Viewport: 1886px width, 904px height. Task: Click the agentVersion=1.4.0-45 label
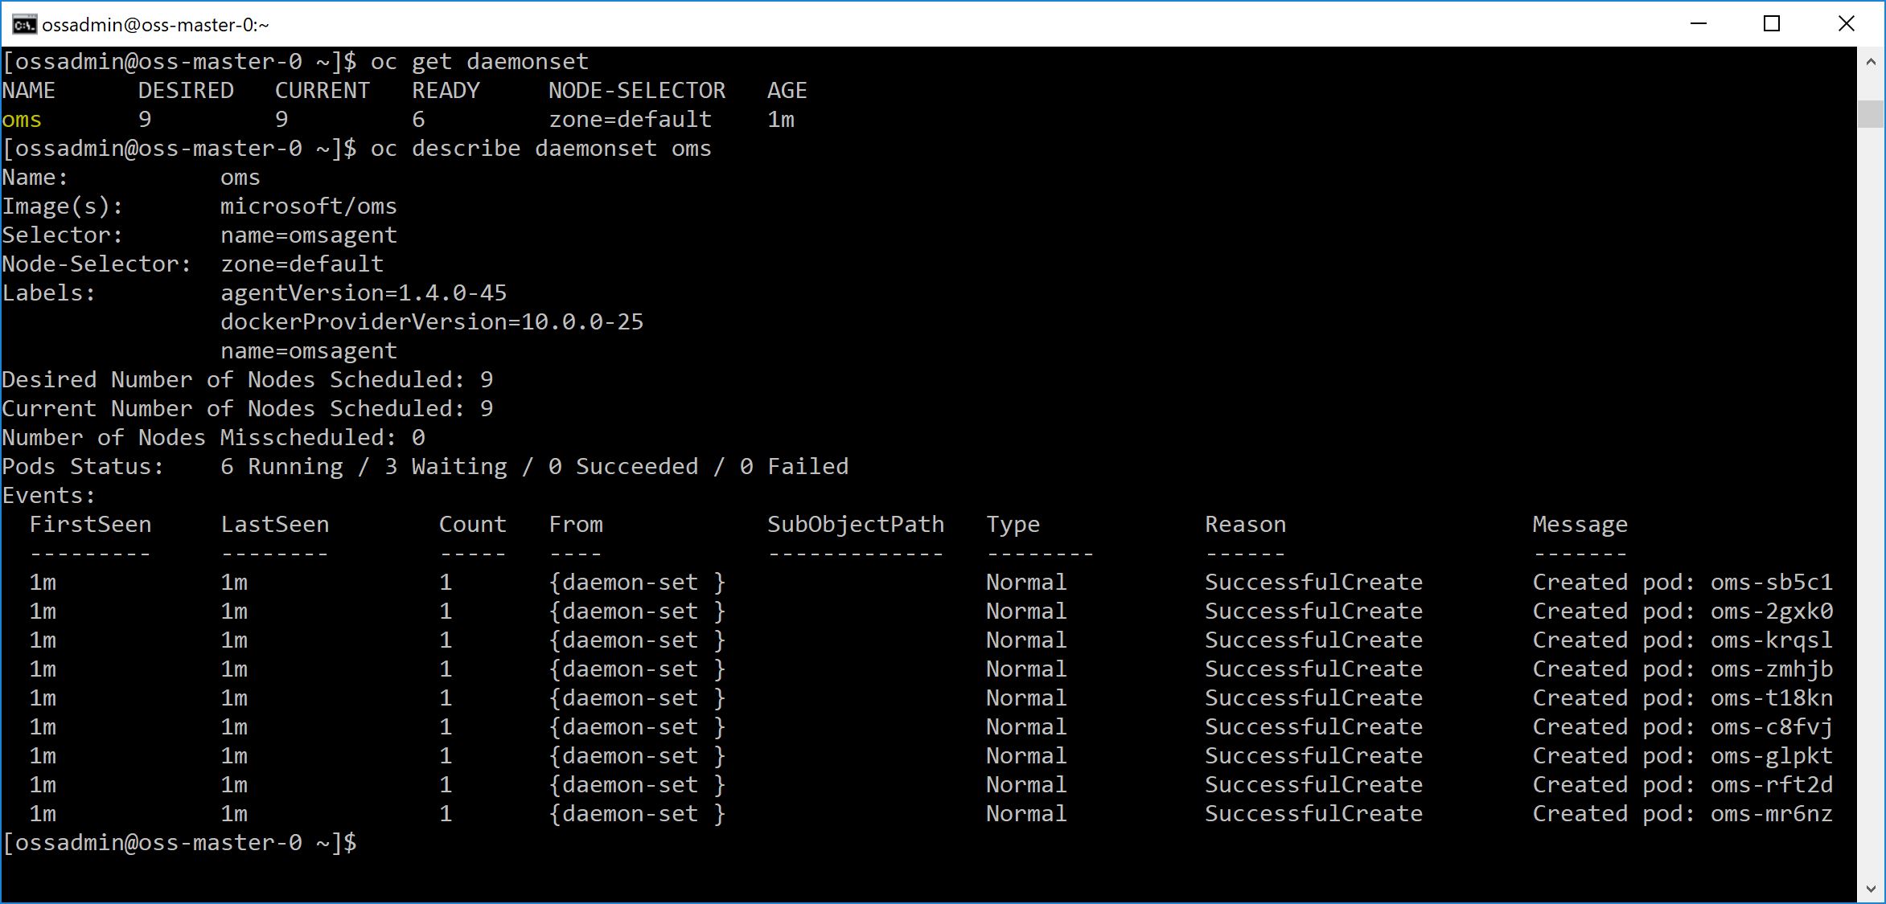(x=364, y=293)
